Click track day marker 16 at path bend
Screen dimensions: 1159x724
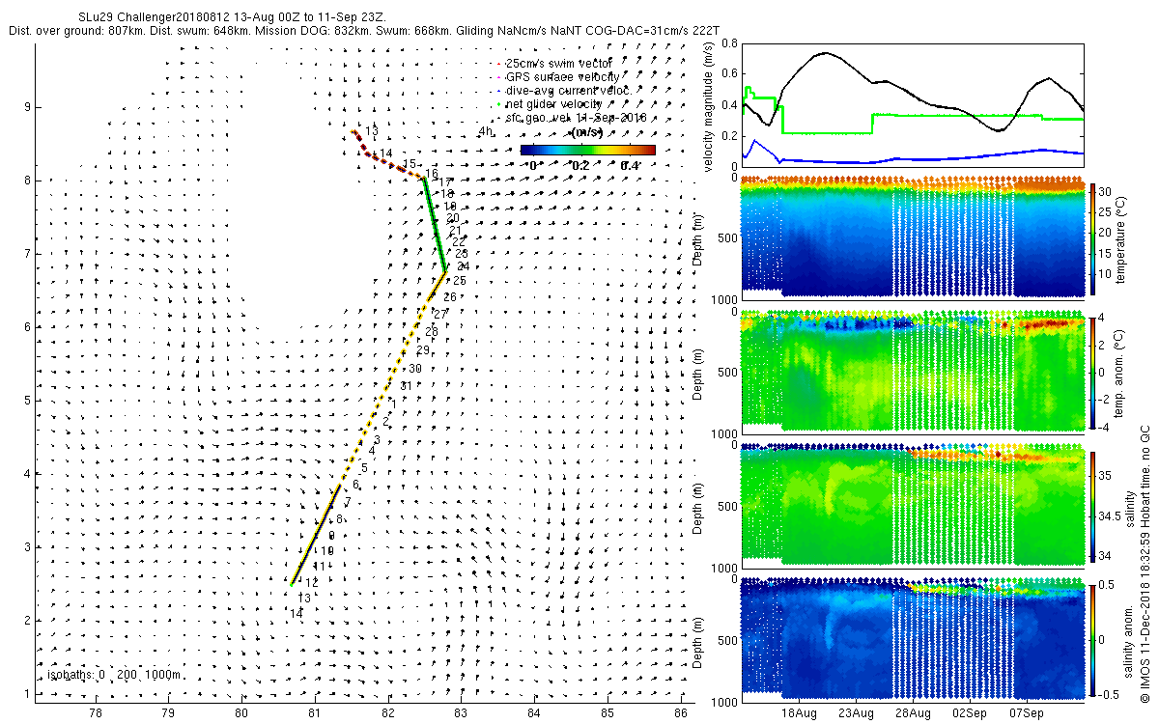[x=431, y=174]
